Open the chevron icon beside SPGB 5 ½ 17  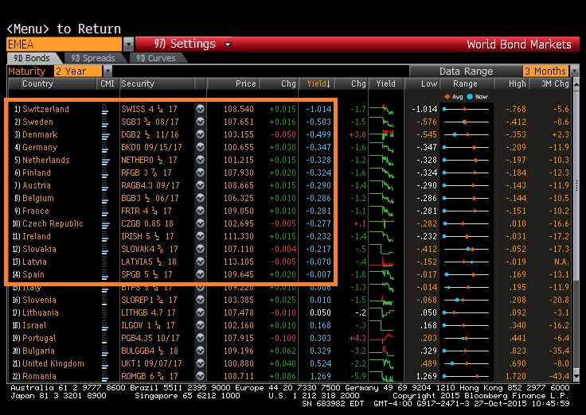point(201,274)
